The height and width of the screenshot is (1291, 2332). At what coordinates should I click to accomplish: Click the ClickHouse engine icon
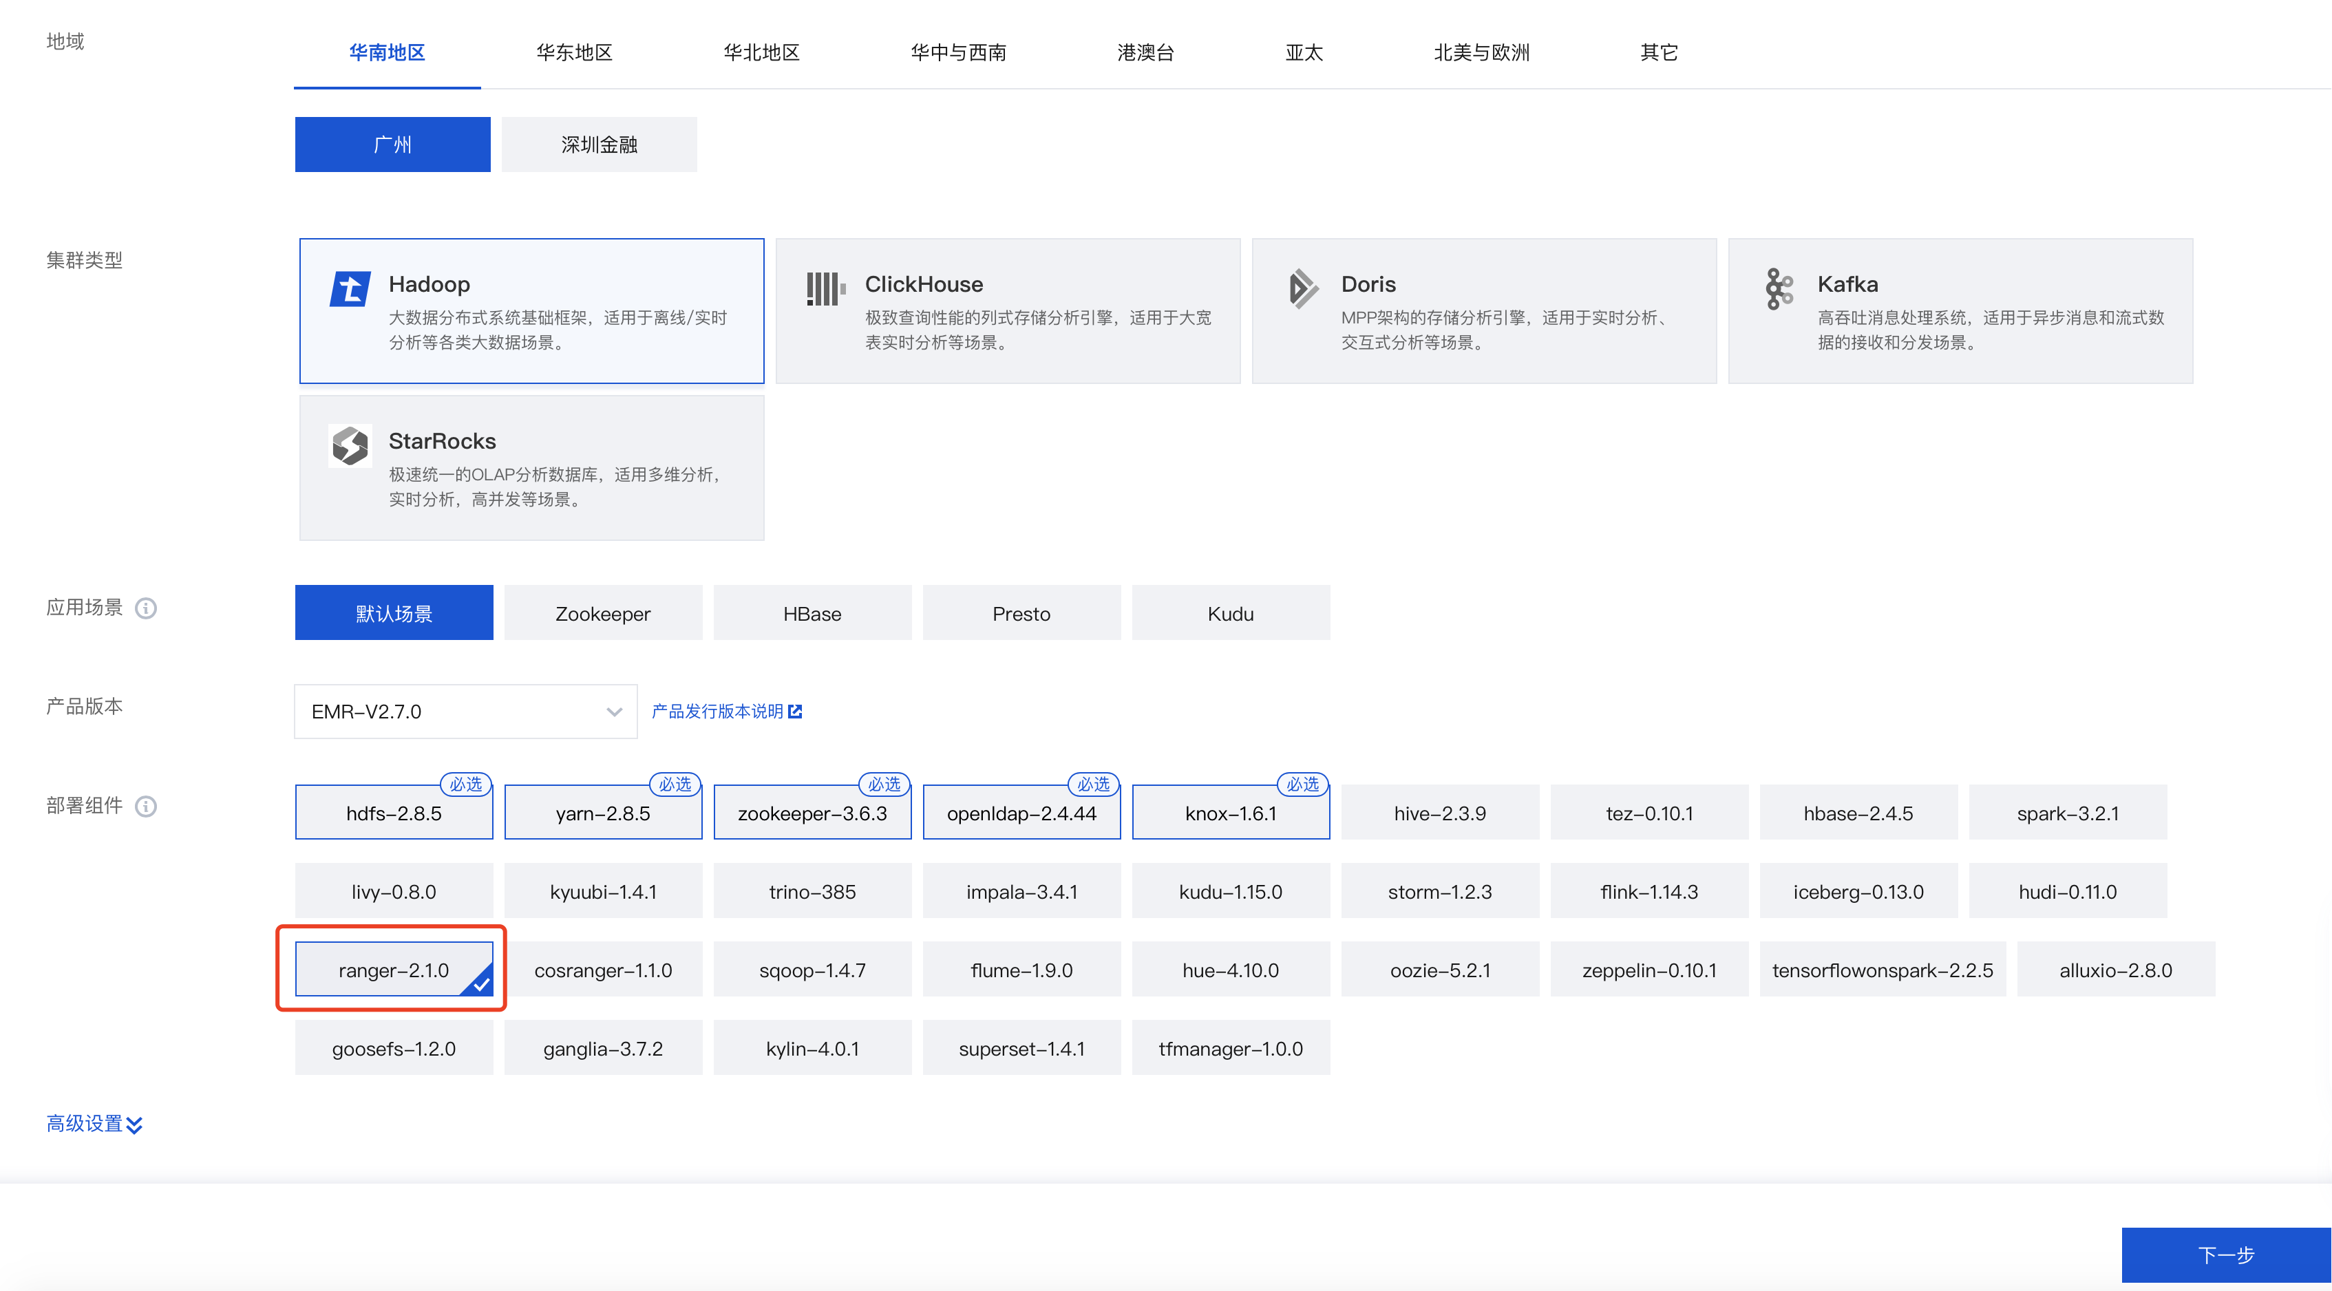[825, 288]
